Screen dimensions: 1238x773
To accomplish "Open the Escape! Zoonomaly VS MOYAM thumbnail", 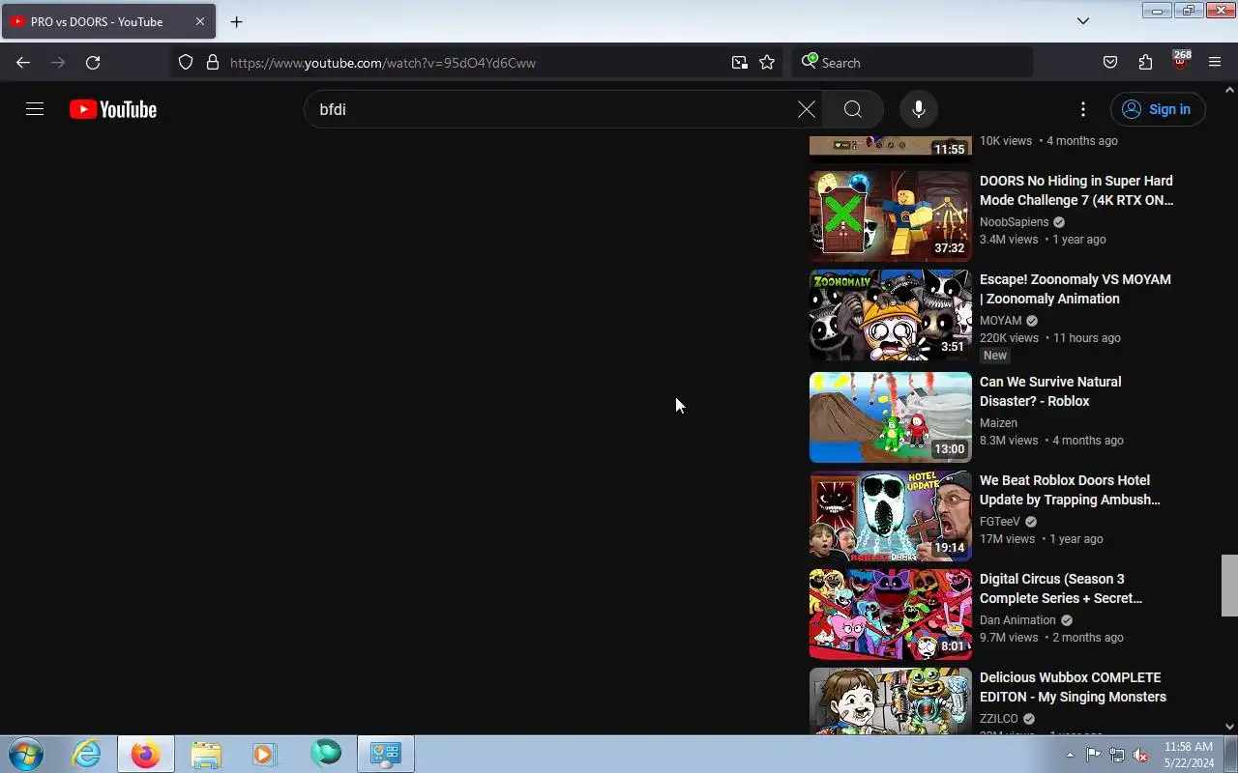I will pos(891,315).
